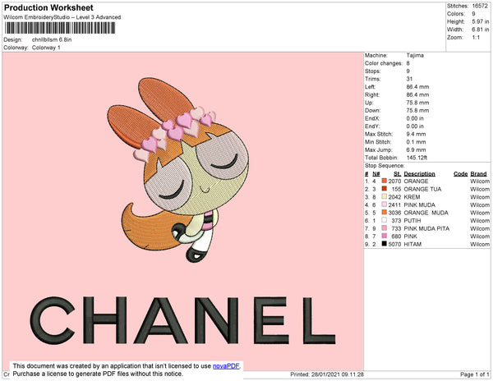Click the Machine value Tajima
This screenshot has height=381, width=493.
click(415, 55)
